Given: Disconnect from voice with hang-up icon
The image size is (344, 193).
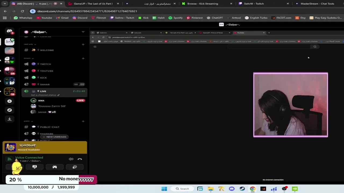Looking at the screenshot, I should 80,159.
